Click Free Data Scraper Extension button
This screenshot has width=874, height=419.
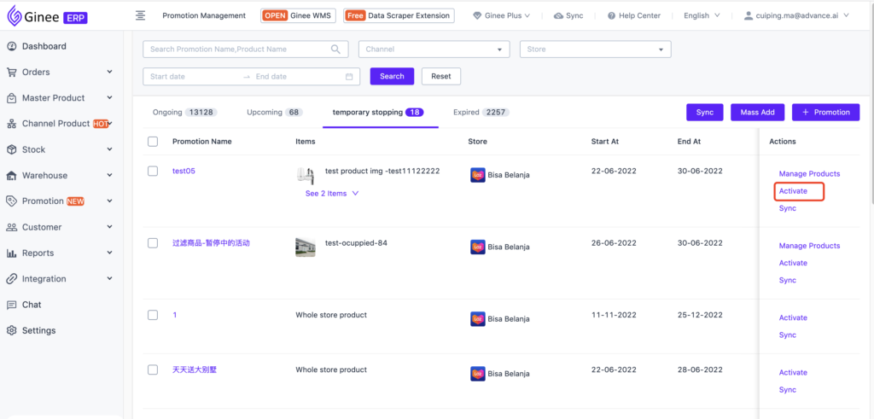[399, 15]
